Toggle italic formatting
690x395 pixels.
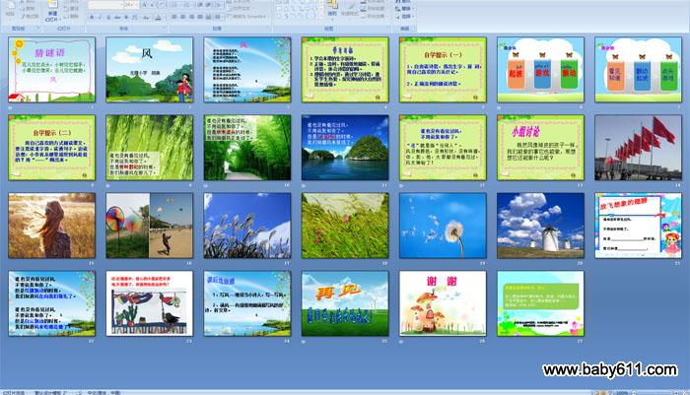(100, 17)
